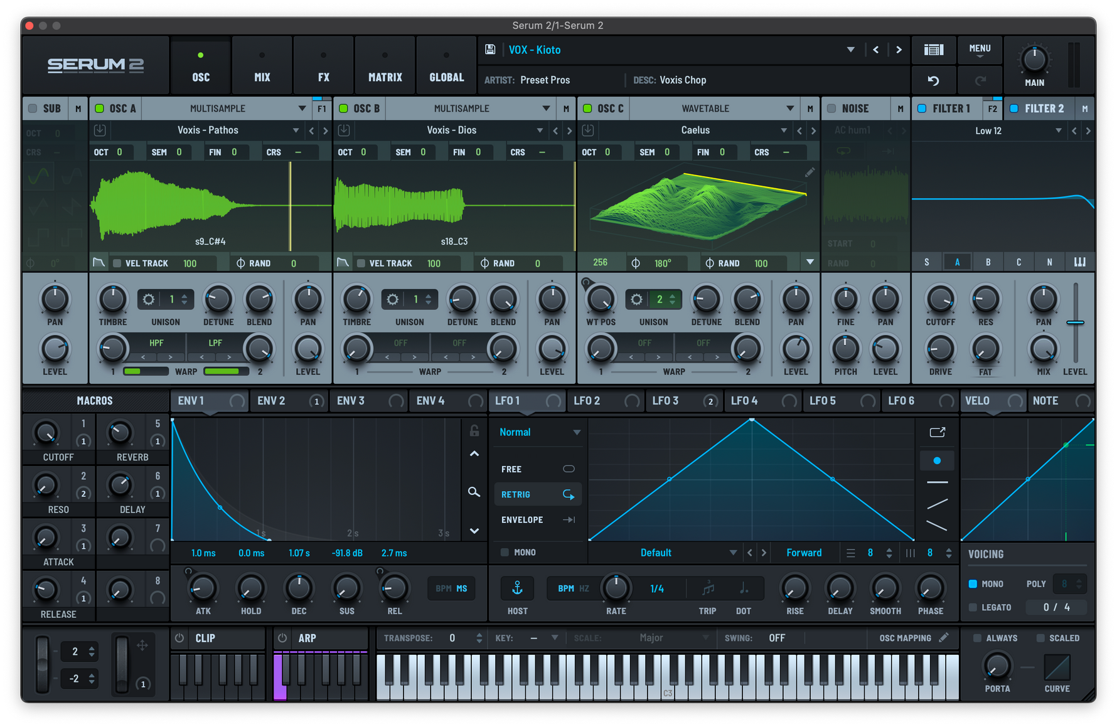Enable the LFO MONO checkbox
This screenshot has width=1117, height=727.
click(x=505, y=552)
